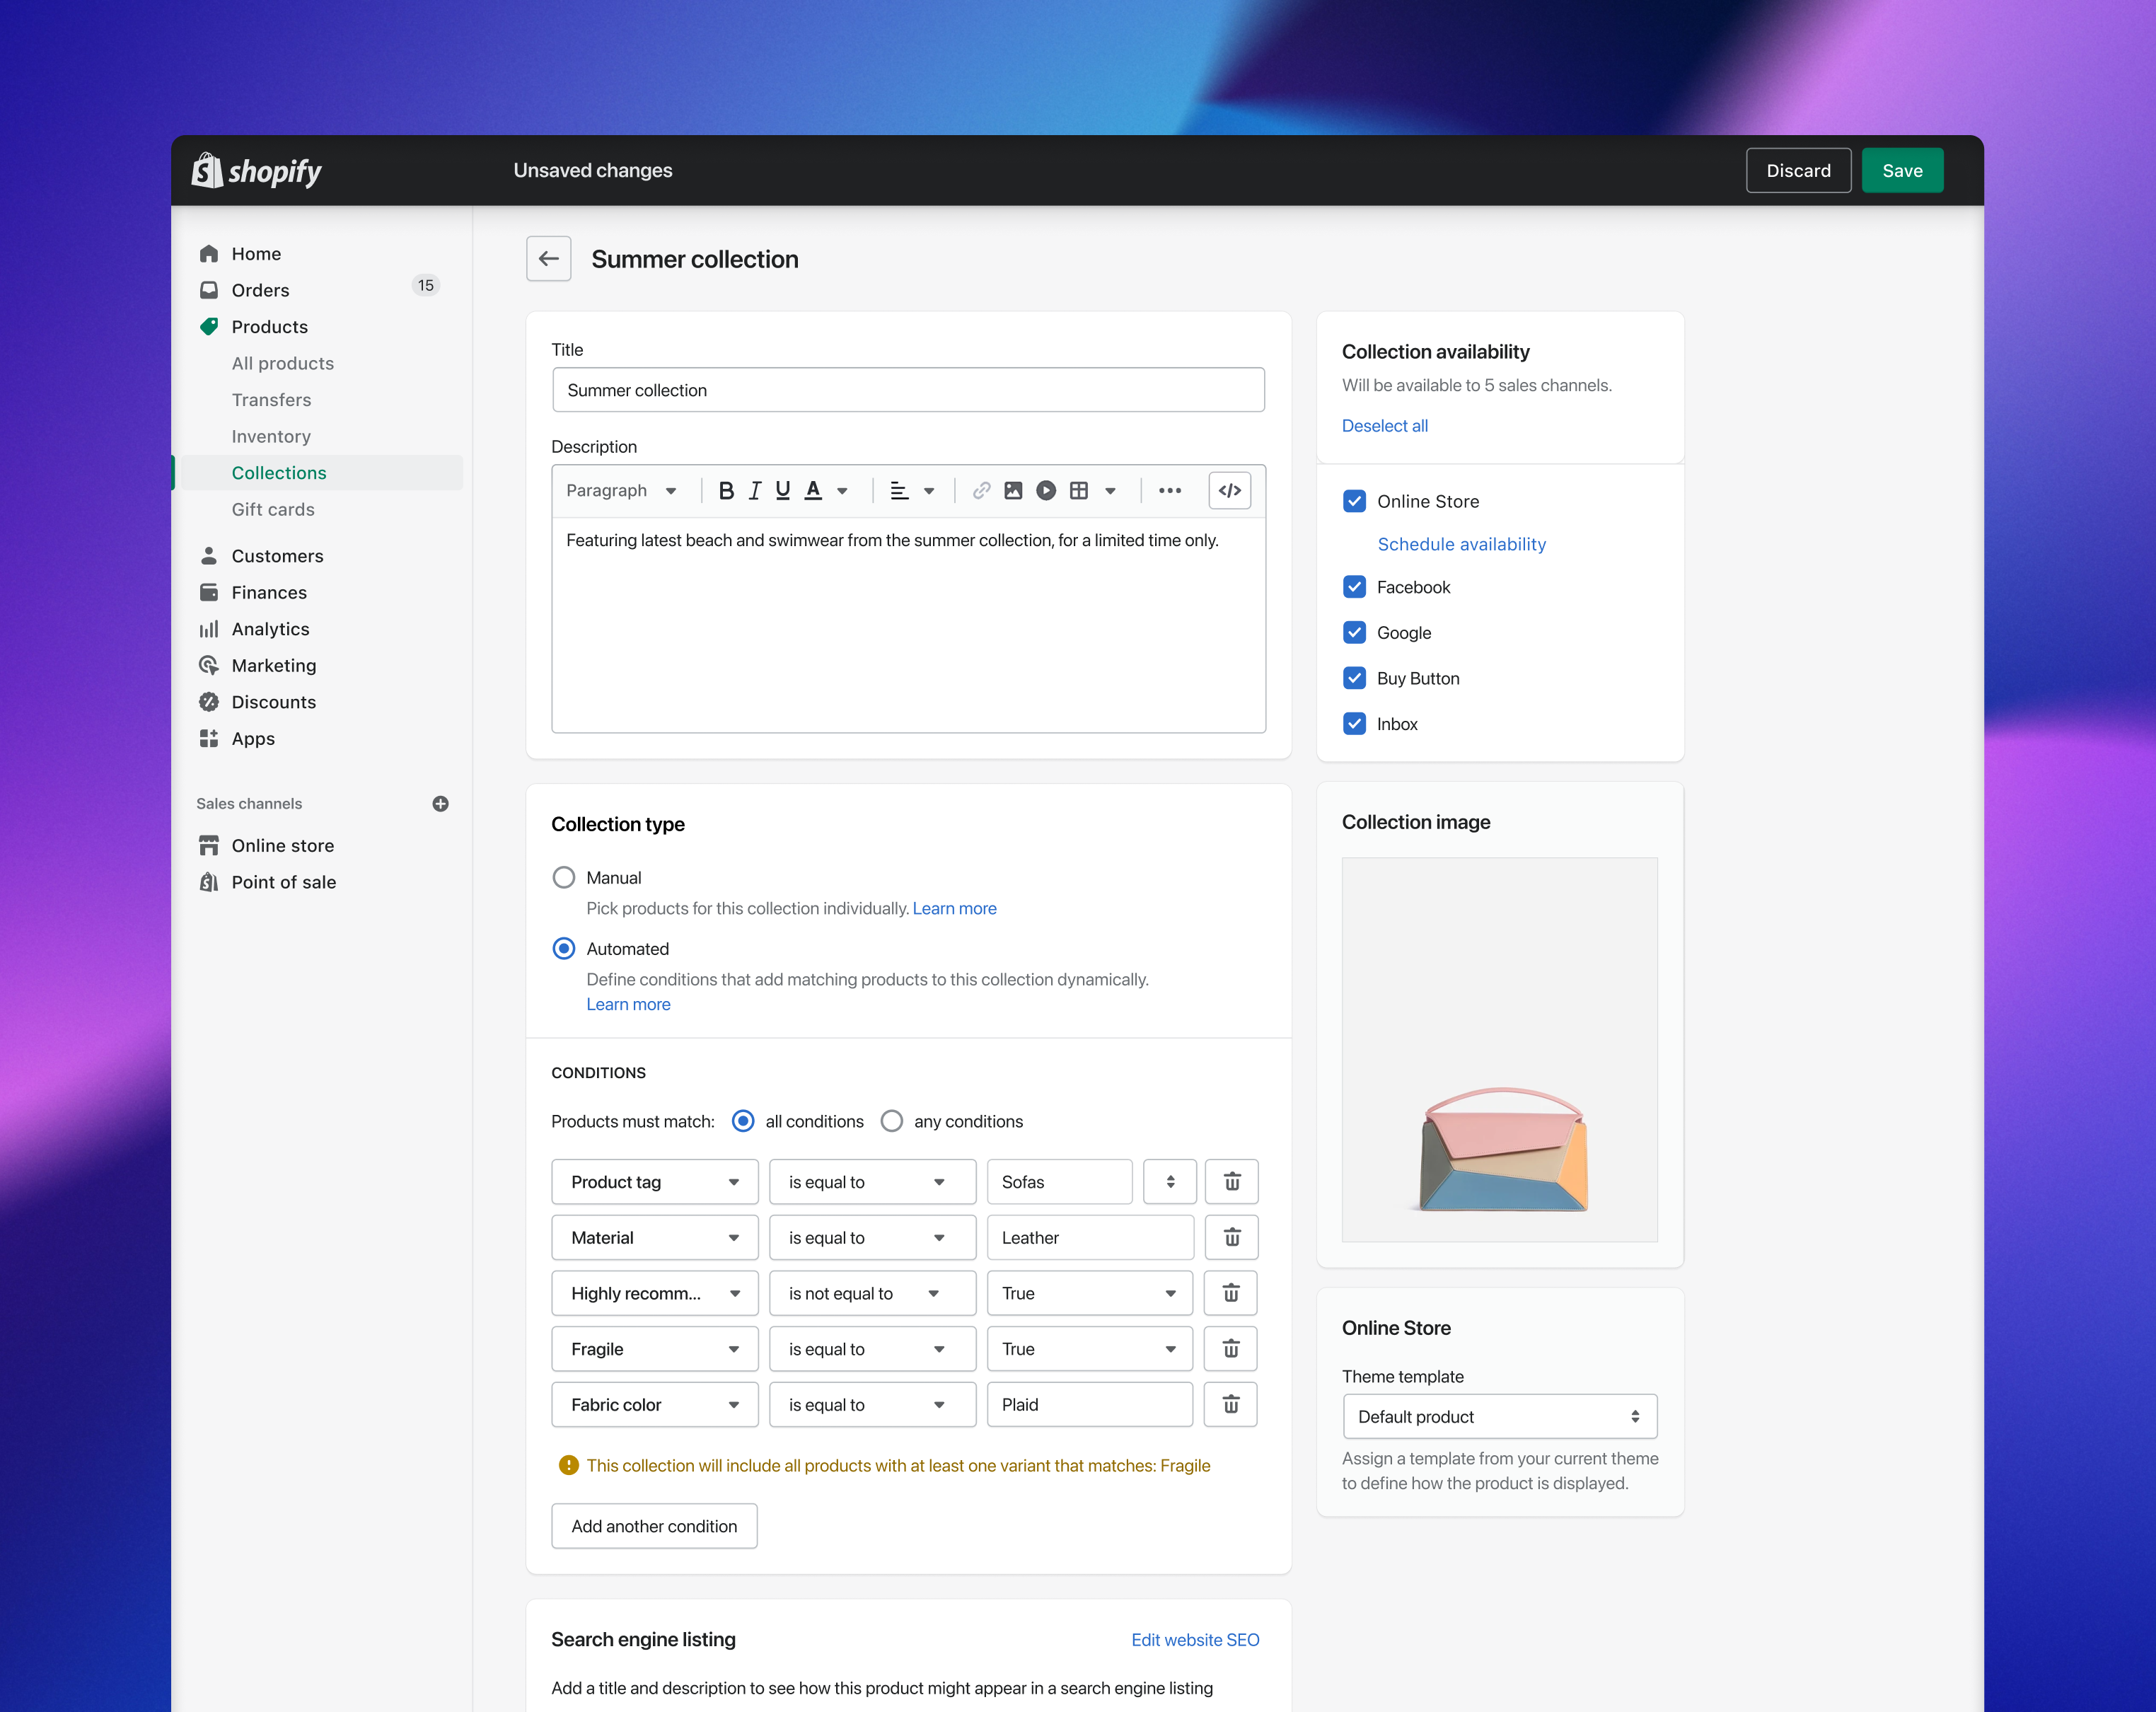Viewport: 2156px width, 1712px height.
Task: Click the plus icon next to Sales channels
Action: click(x=440, y=804)
